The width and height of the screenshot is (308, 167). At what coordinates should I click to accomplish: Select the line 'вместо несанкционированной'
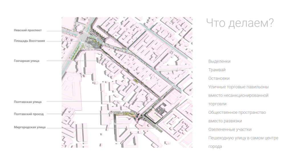238,96
